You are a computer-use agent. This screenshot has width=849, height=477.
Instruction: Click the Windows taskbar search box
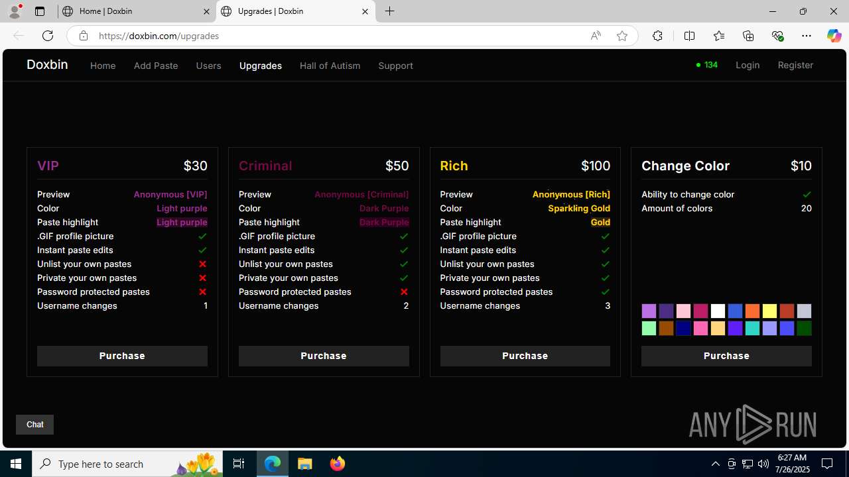pos(126,464)
